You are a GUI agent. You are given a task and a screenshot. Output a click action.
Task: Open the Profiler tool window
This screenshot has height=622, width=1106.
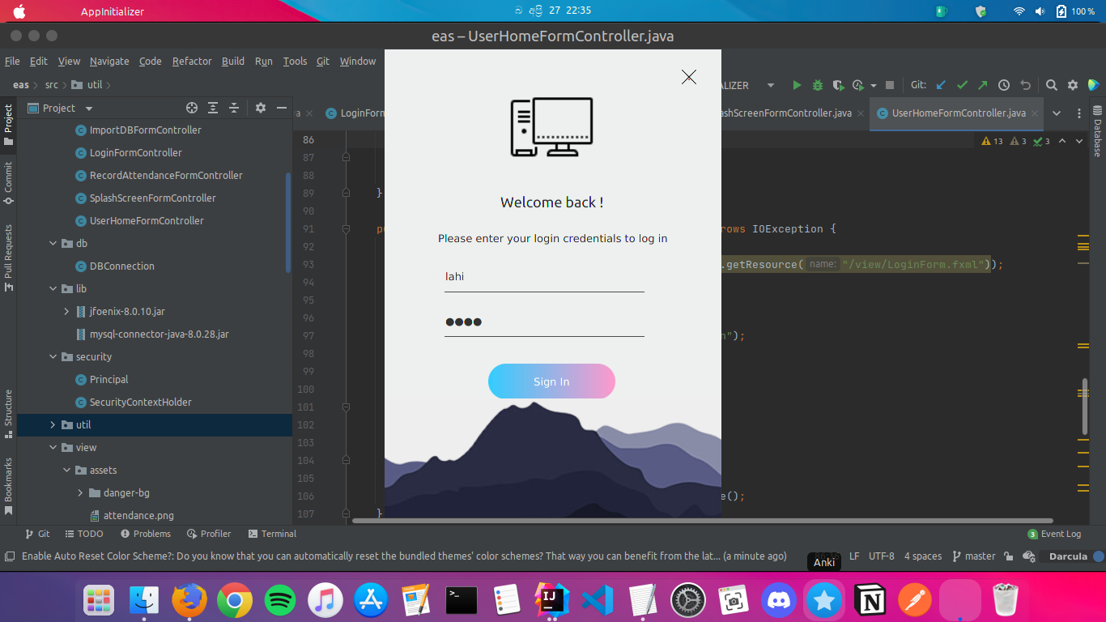(209, 534)
